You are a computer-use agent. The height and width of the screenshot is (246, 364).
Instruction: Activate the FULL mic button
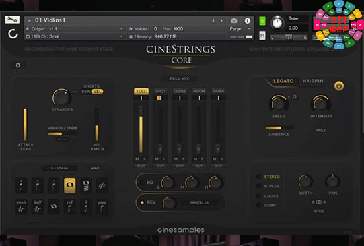click(141, 91)
